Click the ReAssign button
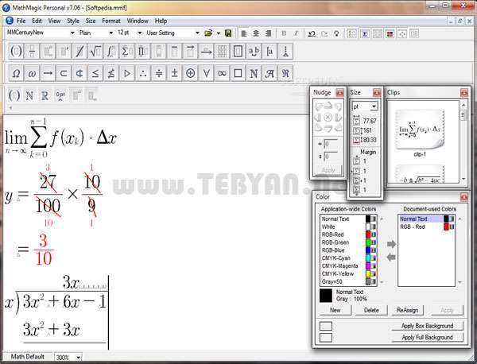The image size is (477, 364). 407,310
